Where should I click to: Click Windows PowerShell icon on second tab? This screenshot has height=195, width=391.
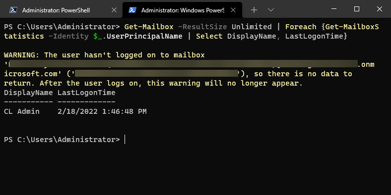pos(132,10)
